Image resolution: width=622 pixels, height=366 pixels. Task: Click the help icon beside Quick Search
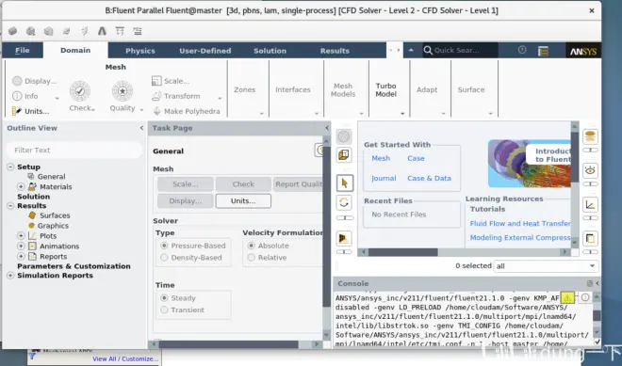522,50
